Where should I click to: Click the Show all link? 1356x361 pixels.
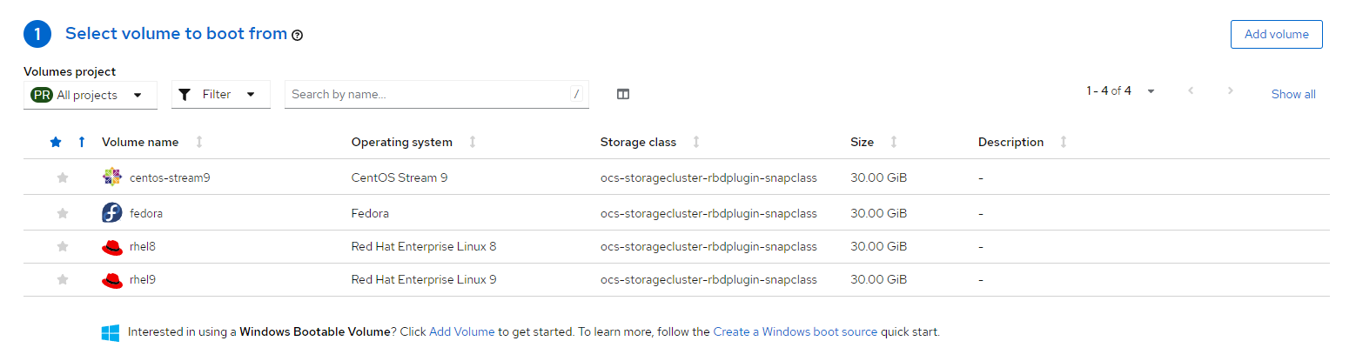pyautogui.click(x=1292, y=95)
